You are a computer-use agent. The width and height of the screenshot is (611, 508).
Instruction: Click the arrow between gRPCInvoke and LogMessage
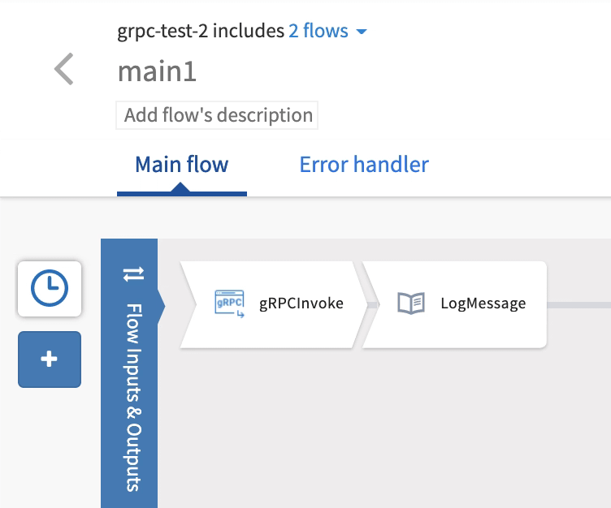pos(362,304)
